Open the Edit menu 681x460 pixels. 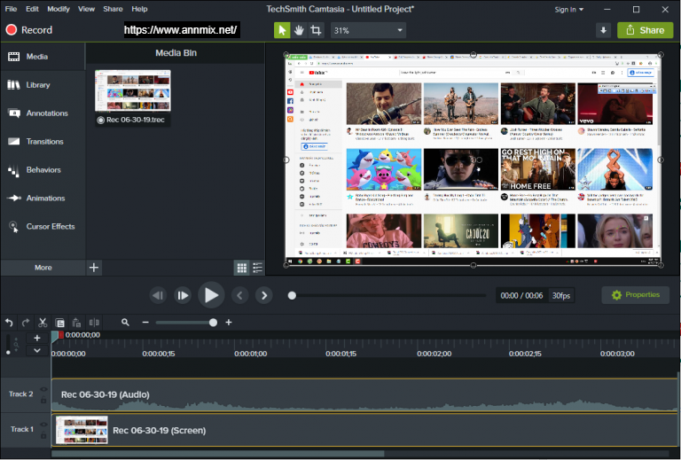pyautogui.click(x=32, y=9)
